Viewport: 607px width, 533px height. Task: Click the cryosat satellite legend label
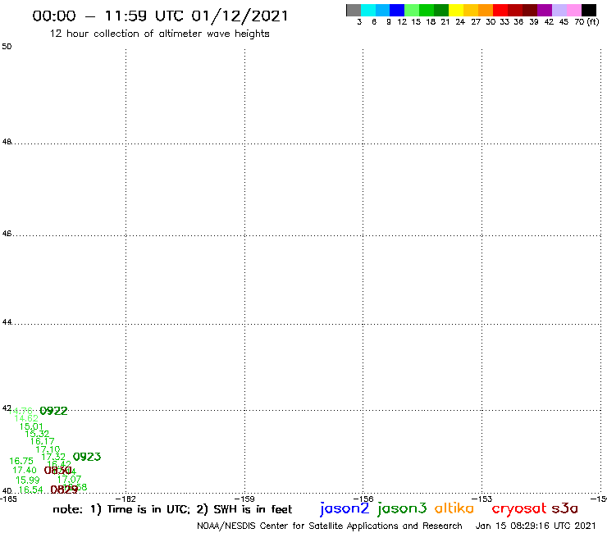519,508
